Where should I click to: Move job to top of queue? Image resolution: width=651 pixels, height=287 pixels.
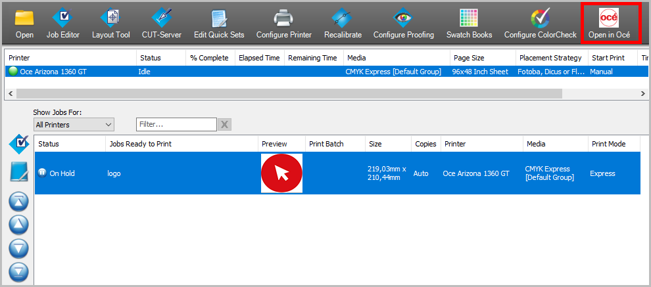pyautogui.click(x=18, y=202)
